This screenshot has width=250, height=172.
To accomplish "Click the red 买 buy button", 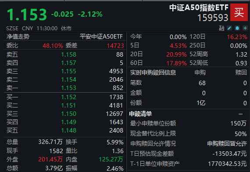I will (239, 12).
